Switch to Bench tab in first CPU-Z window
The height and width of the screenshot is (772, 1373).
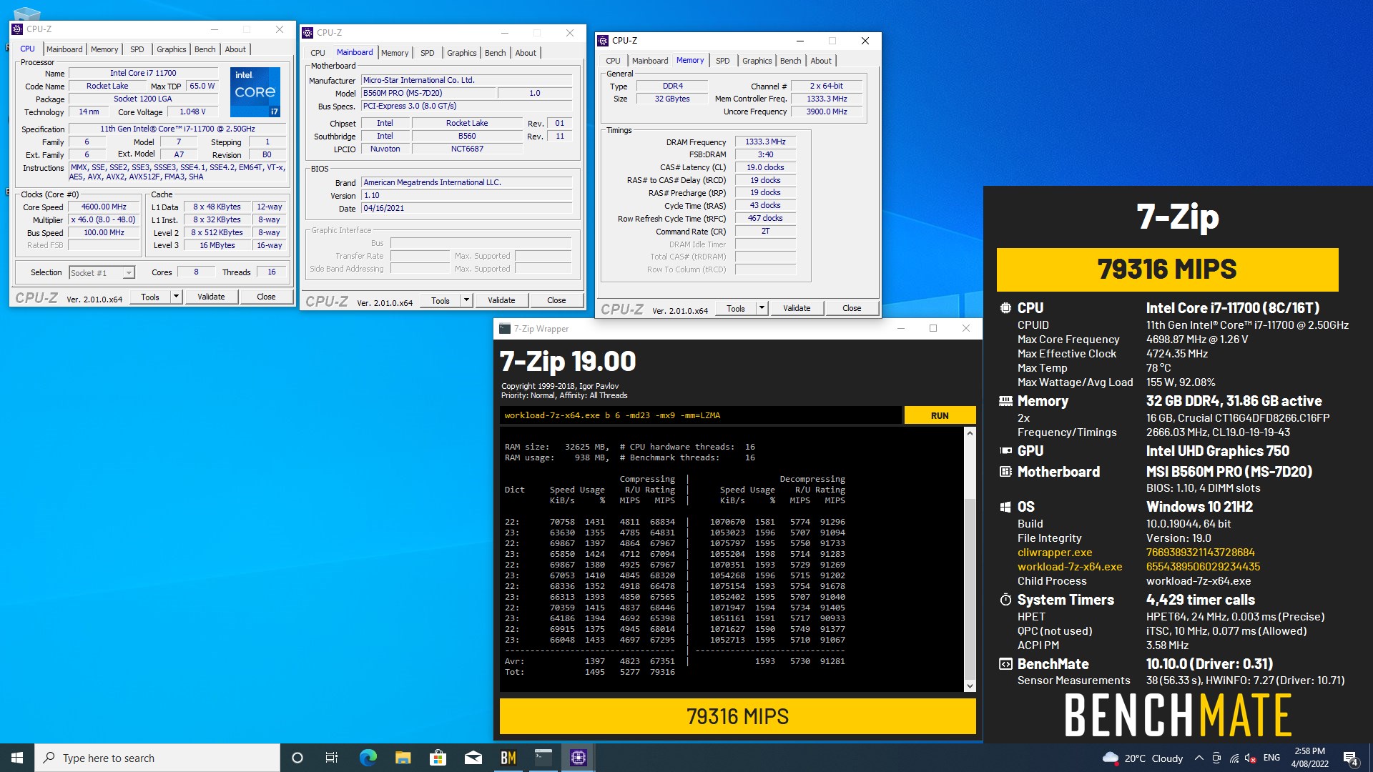[x=205, y=49]
